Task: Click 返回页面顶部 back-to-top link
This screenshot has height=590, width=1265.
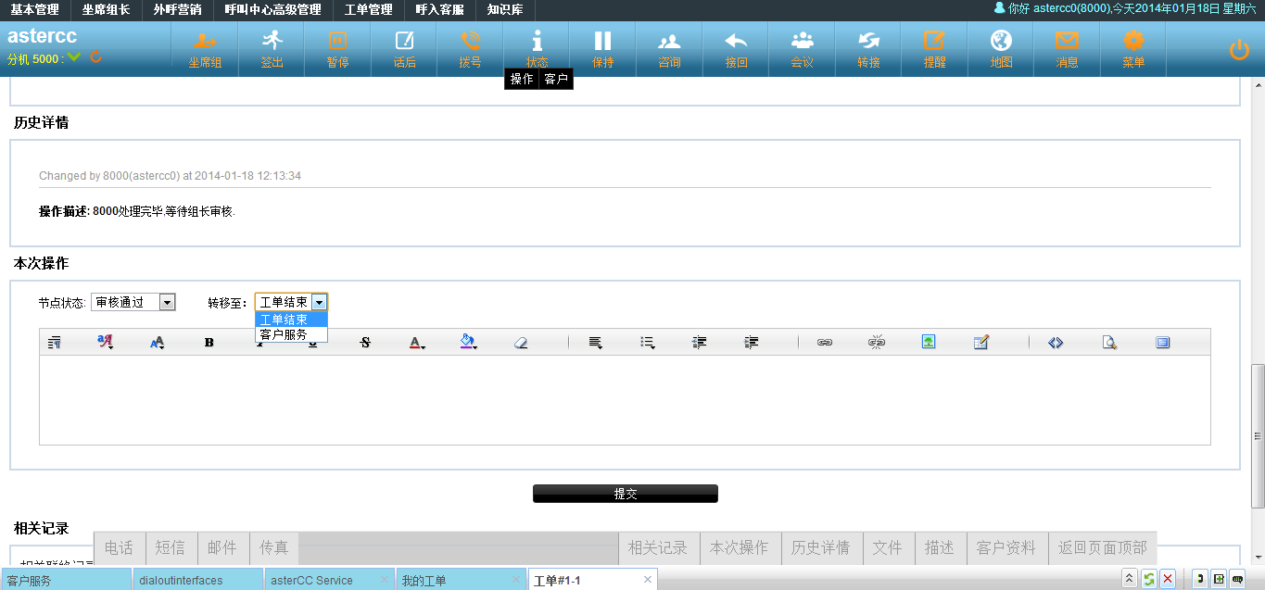Action: coord(1102,547)
